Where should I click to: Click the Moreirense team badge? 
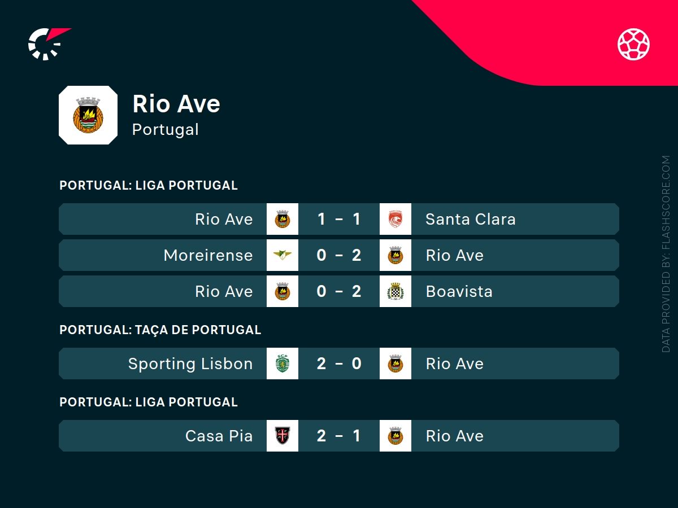coord(282,255)
